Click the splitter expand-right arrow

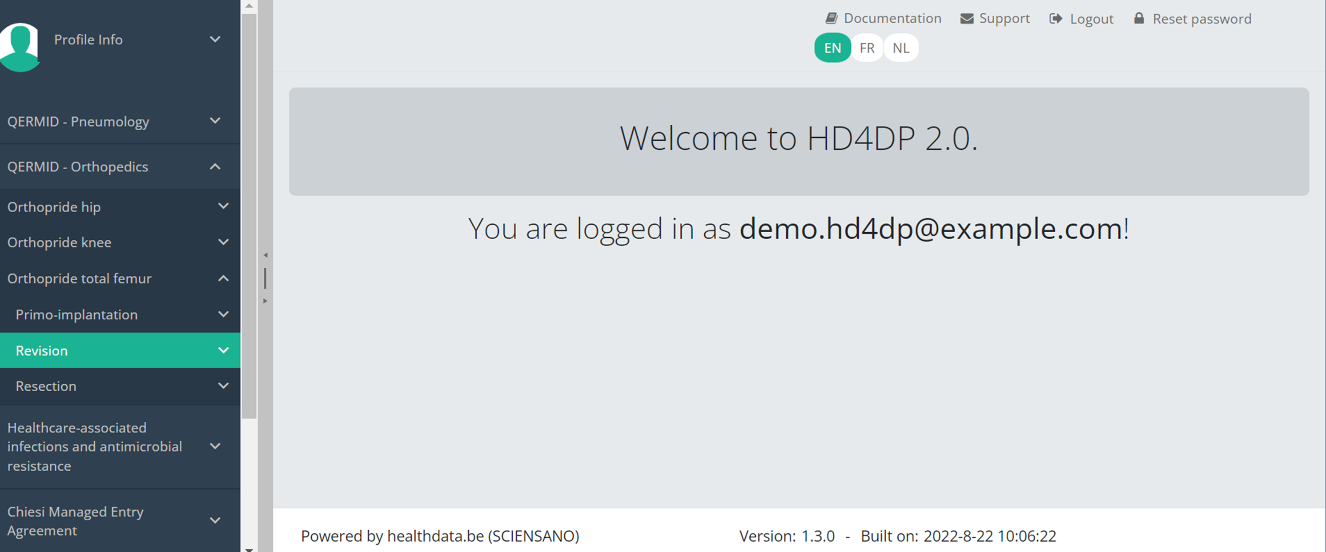(265, 301)
